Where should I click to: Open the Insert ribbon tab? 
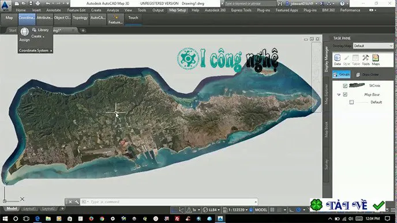[x=36, y=10]
